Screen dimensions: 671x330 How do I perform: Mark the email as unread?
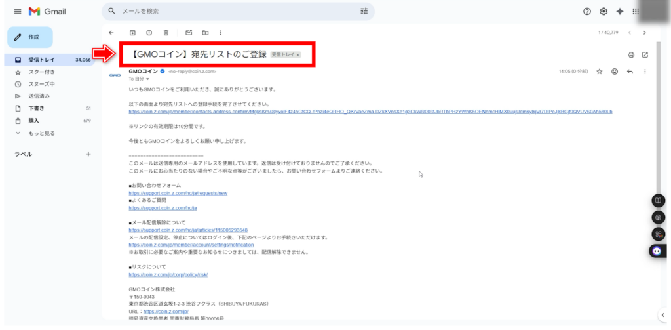point(189,32)
